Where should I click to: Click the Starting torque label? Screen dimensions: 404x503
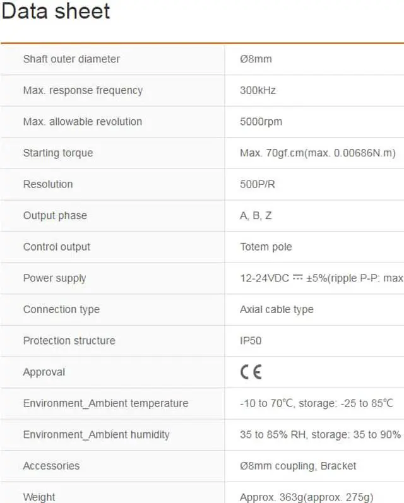tap(57, 153)
